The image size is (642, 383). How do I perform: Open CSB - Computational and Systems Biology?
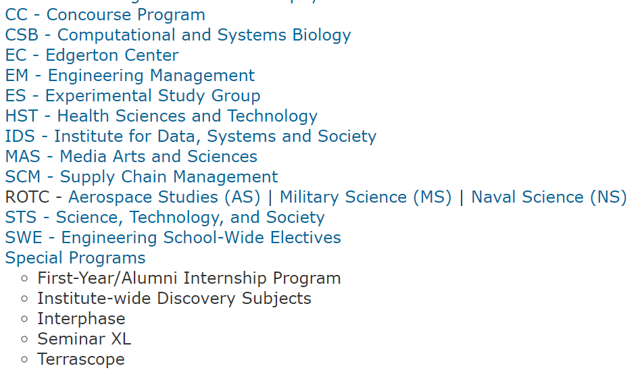[178, 35]
